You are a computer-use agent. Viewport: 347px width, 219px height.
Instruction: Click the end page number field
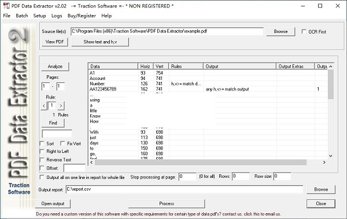[x=61, y=86]
